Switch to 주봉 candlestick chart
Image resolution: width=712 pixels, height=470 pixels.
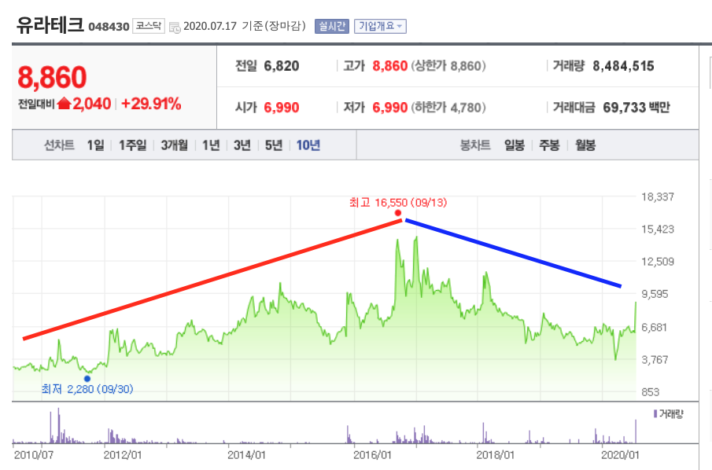tap(549, 145)
